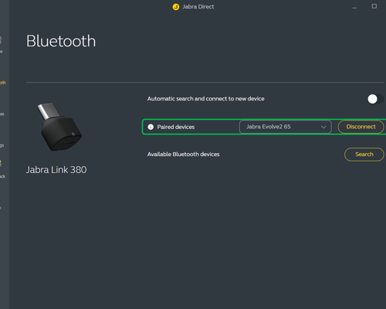
Task: Click the Automatic search and connect label
Action: pyautogui.click(x=205, y=99)
